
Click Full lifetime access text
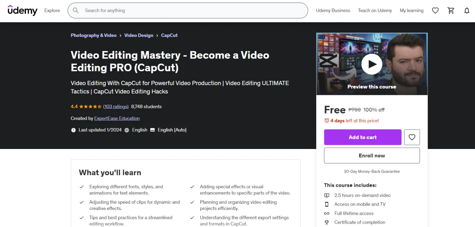[354, 213]
